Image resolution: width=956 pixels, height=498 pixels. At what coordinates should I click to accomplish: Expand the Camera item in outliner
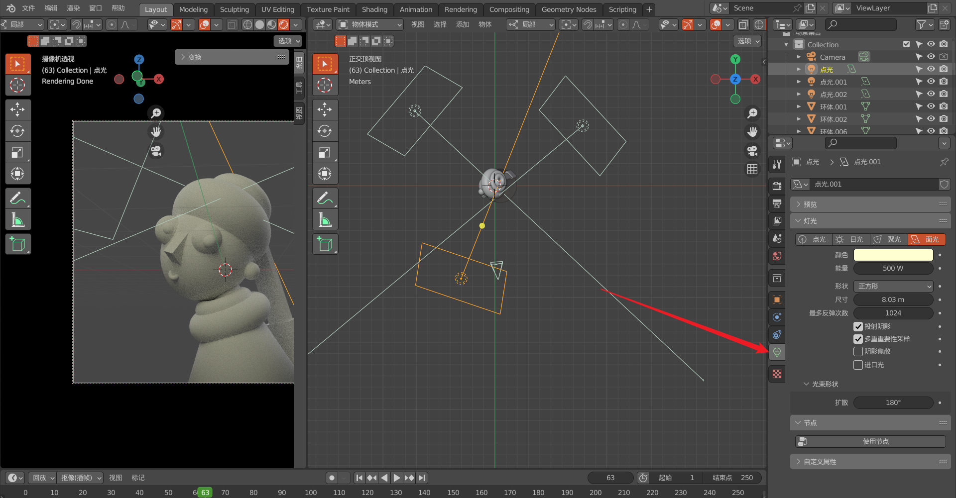pyautogui.click(x=799, y=57)
